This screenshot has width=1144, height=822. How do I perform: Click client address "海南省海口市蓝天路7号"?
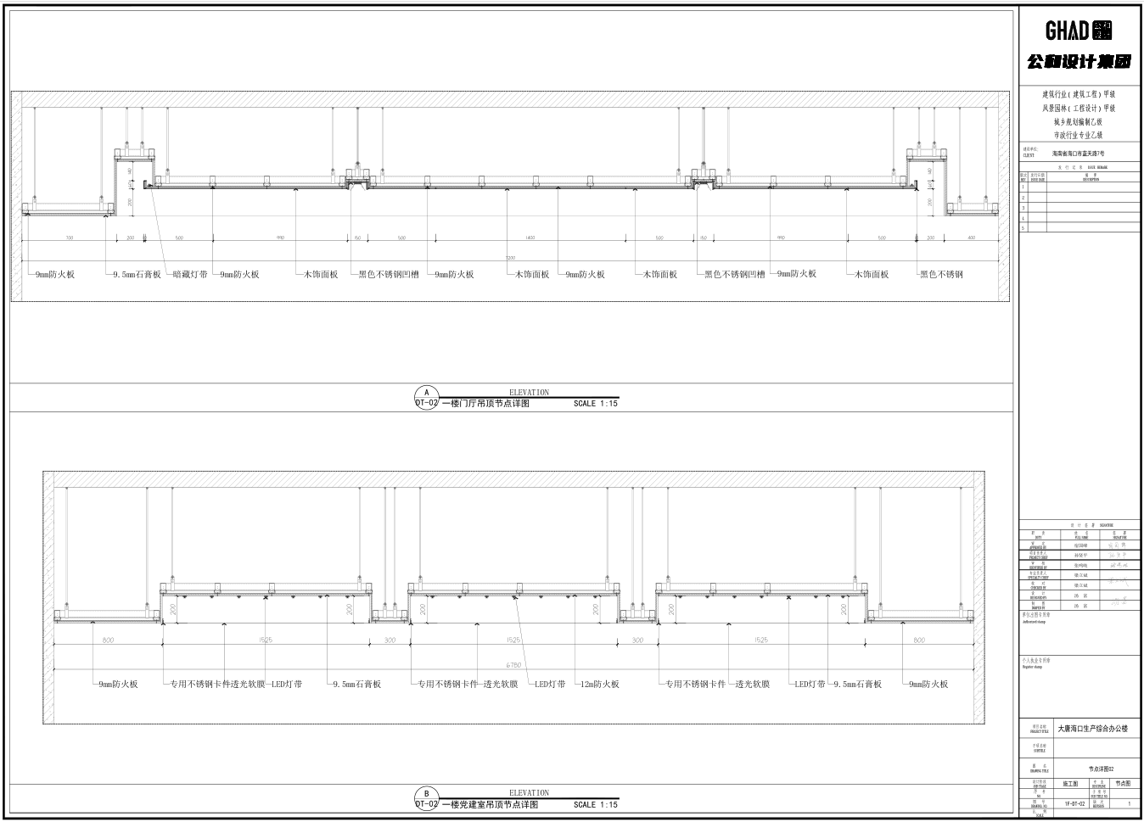(x=1079, y=154)
